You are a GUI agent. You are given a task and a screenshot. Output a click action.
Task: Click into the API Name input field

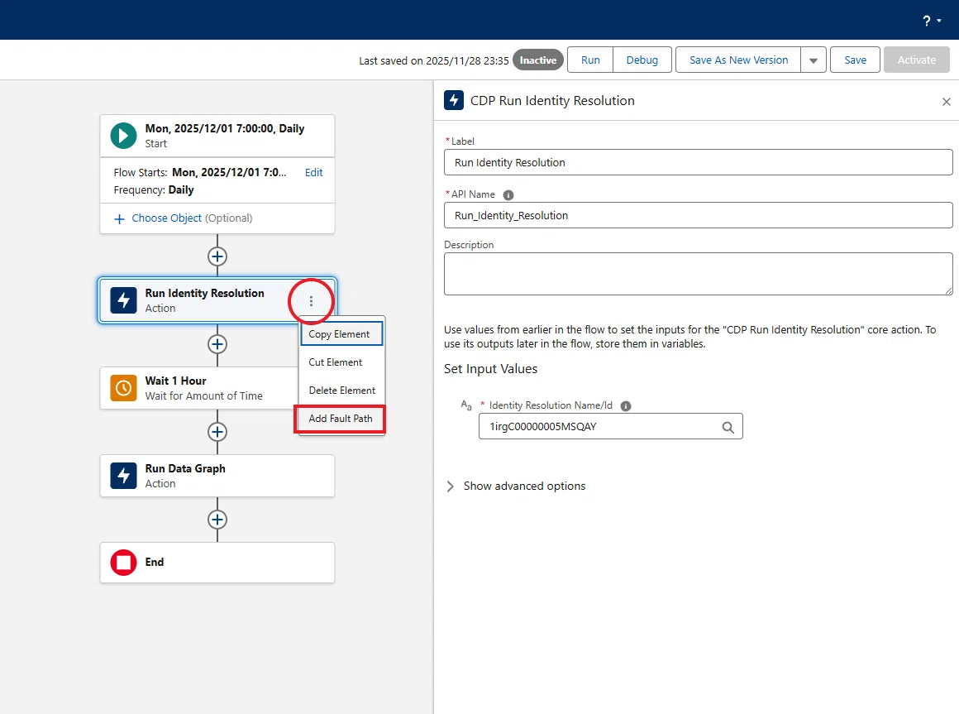tap(698, 215)
